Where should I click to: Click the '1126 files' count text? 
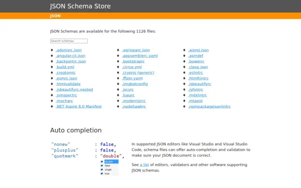pos(145,31)
